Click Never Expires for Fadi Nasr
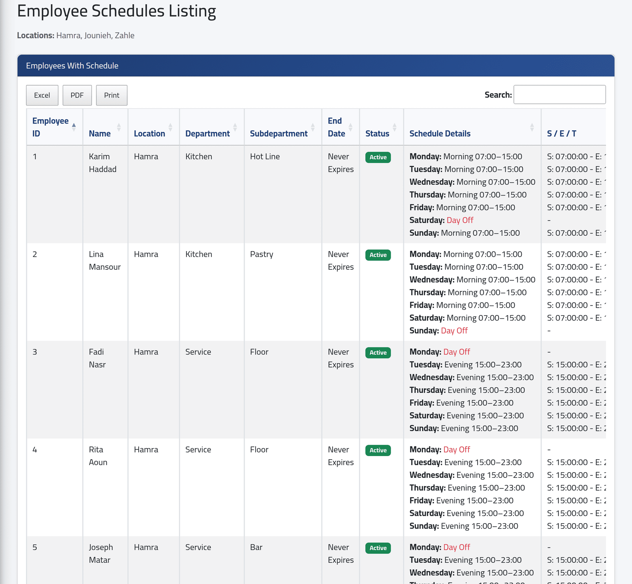Image resolution: width=632 pixels, height=584 pixels. (340, 358)
